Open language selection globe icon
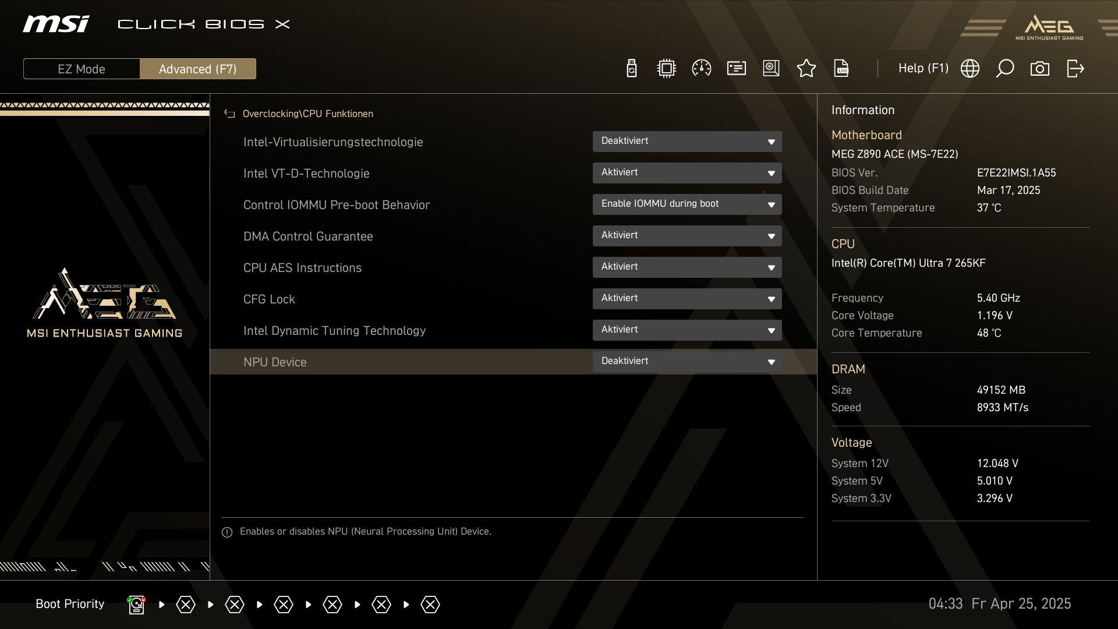The image size is (1118, 629). (970, 69)
